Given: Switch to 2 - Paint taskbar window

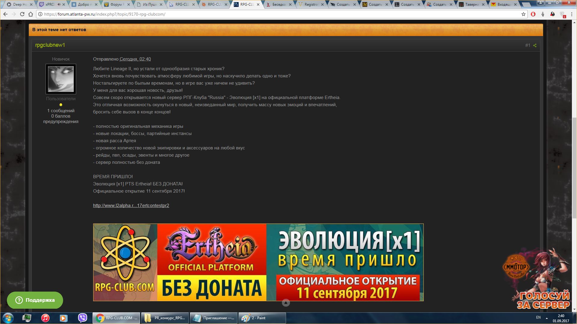Looking at the screenshot, I should click(262, 318).
